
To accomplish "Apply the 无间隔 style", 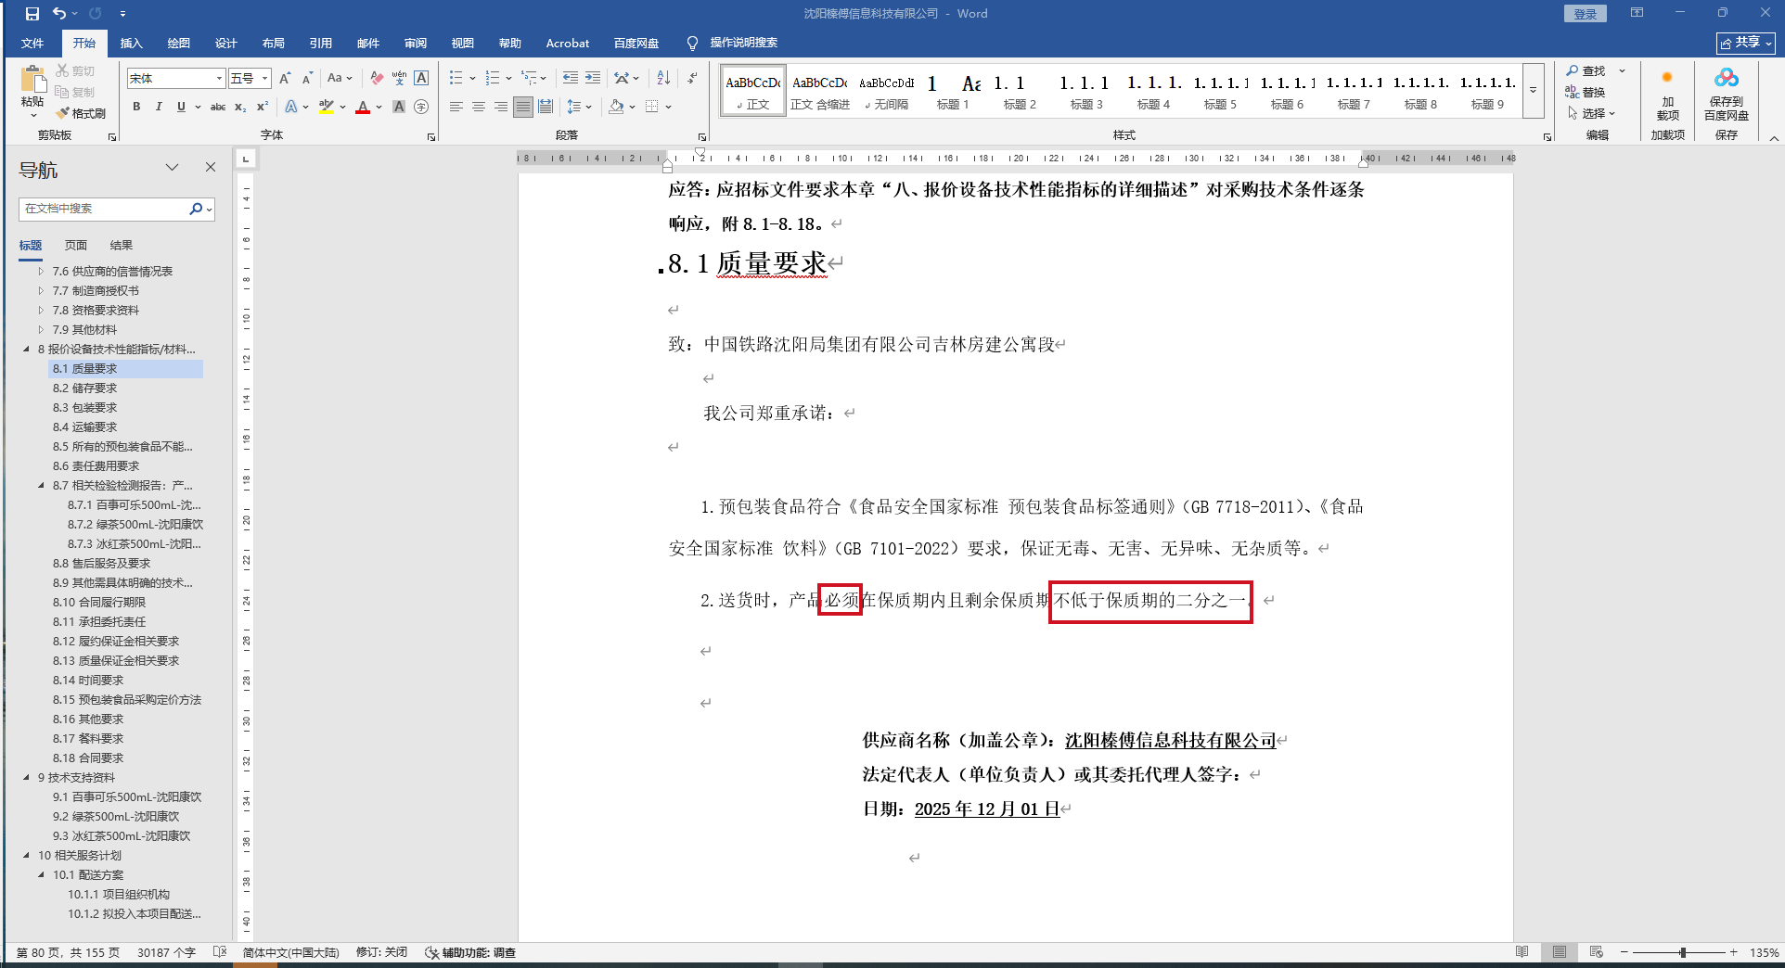I will (886, 91).
